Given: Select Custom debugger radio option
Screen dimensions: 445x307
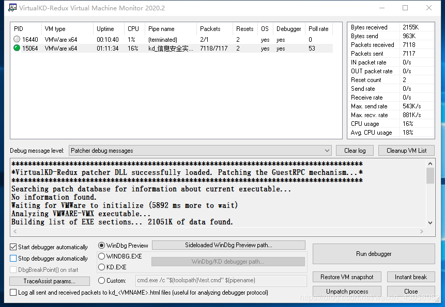Looking at the screenshot, I should click(101, 281).
